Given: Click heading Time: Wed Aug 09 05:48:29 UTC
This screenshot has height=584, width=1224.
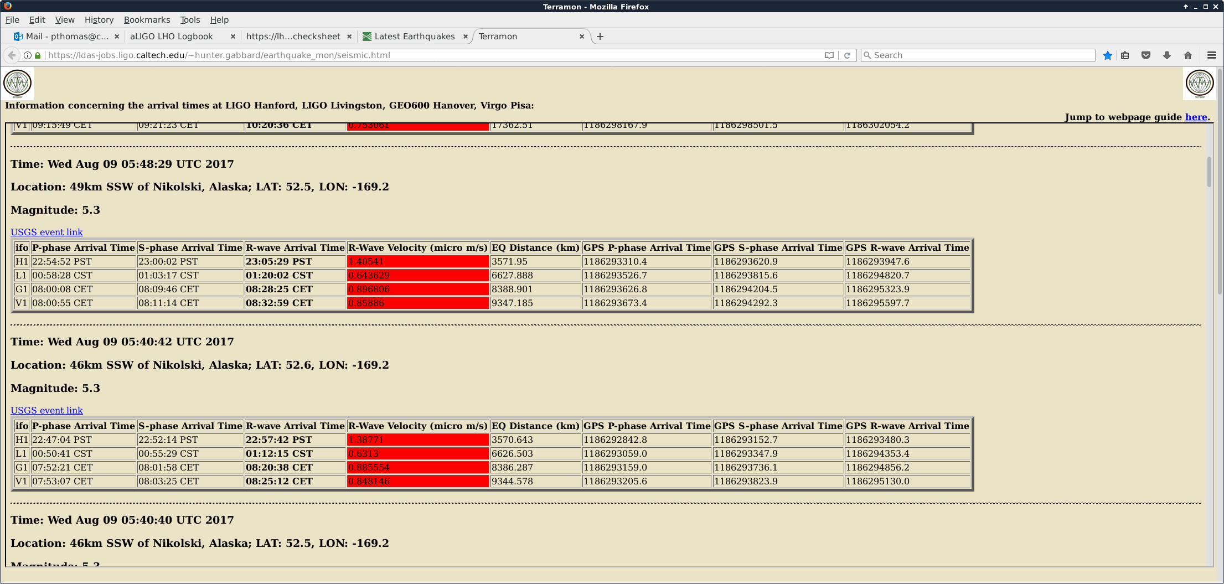Looking at the screenshot, I should pos(122,164).
